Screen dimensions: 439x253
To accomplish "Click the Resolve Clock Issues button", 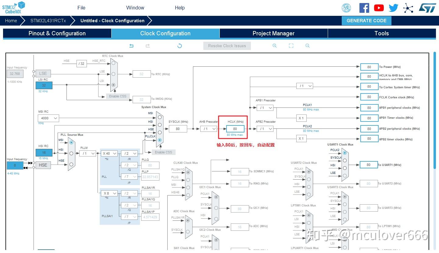I will click(227, 46).
